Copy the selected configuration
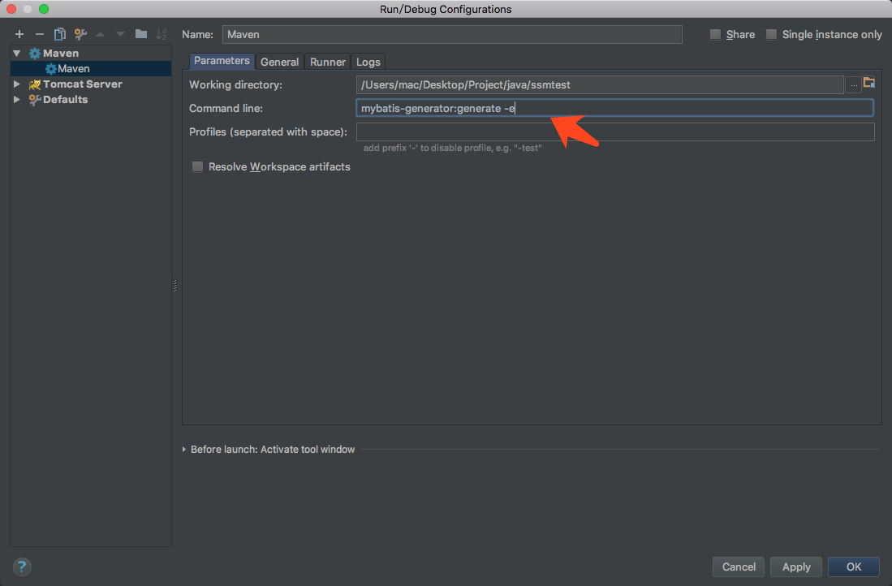Image resolution: width=892 pixels, height=586 pixels. (59, 34)
